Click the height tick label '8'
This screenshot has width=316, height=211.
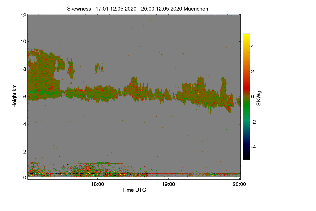pos(24,69)
